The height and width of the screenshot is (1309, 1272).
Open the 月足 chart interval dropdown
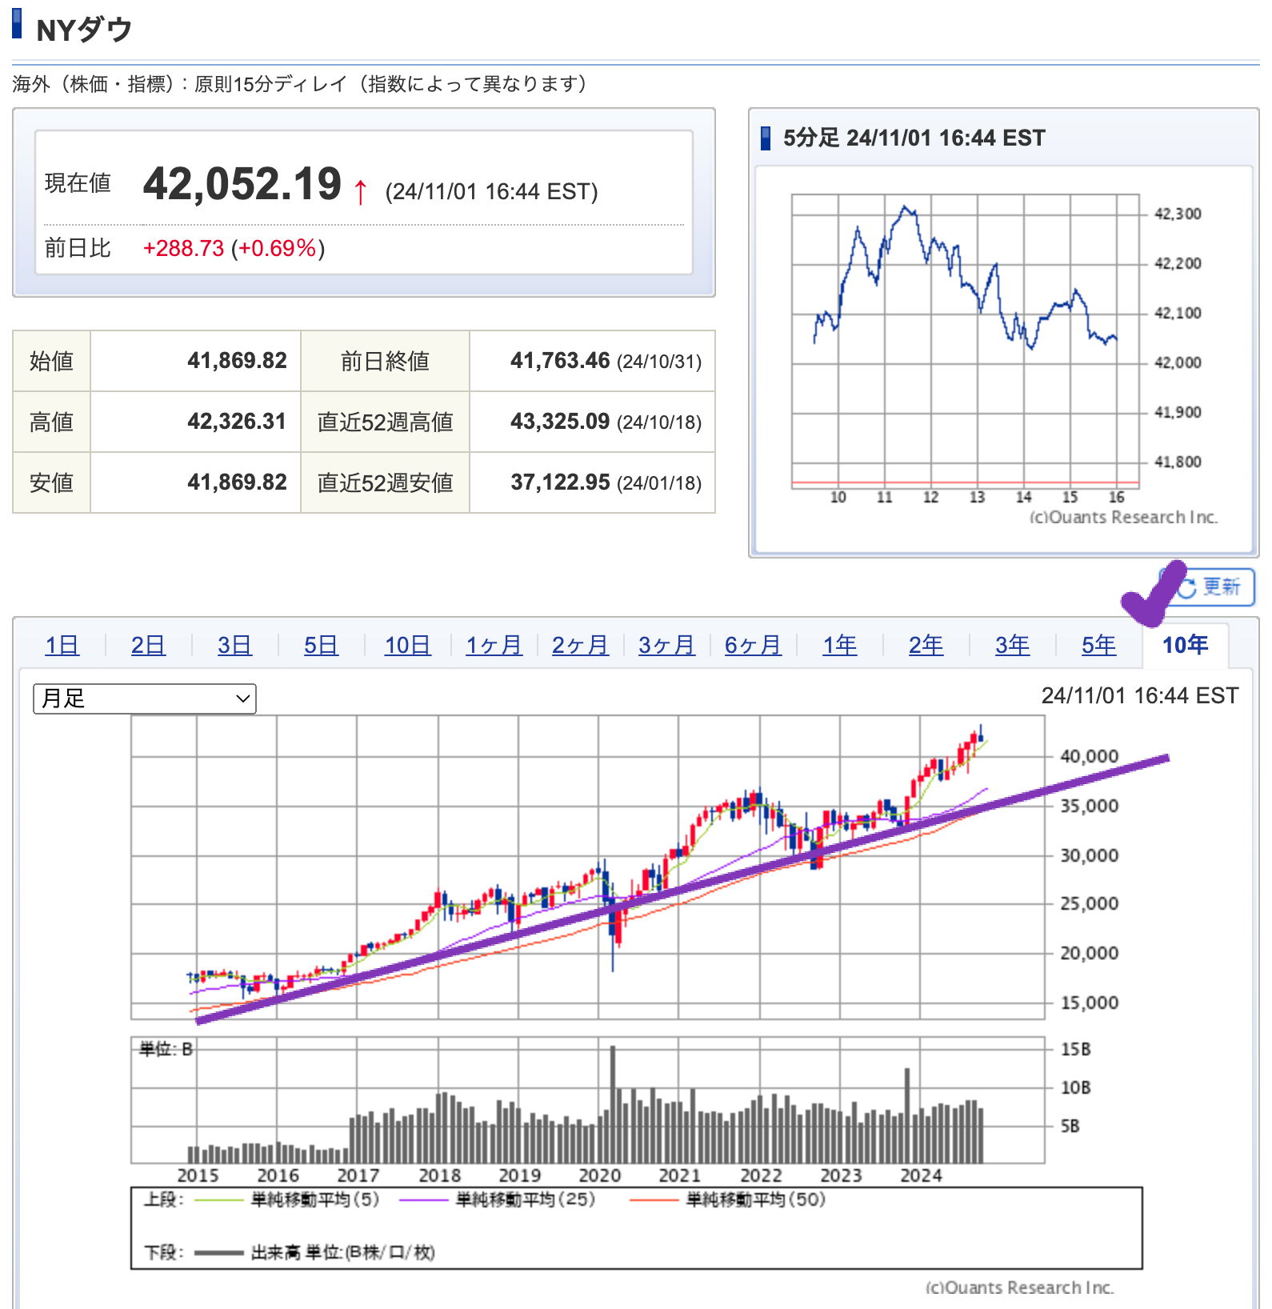(x=145, y=699)
